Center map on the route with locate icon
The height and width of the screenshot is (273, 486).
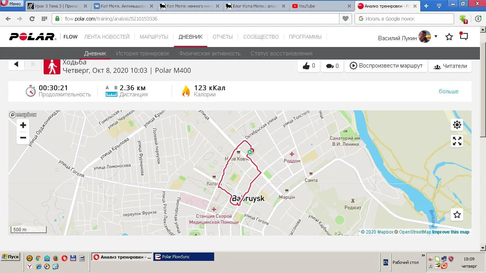coord(457,125)
